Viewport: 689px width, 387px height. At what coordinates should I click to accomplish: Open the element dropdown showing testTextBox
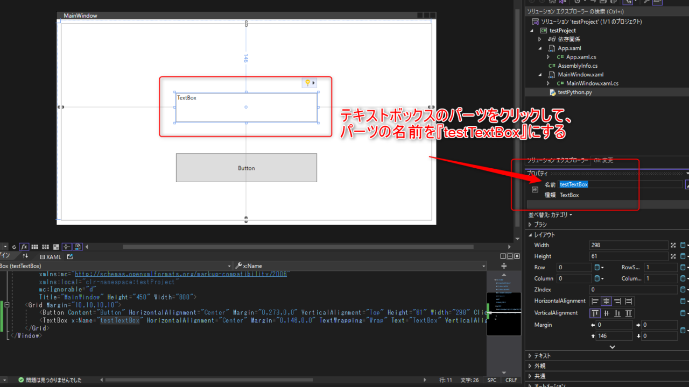point(230,266)
